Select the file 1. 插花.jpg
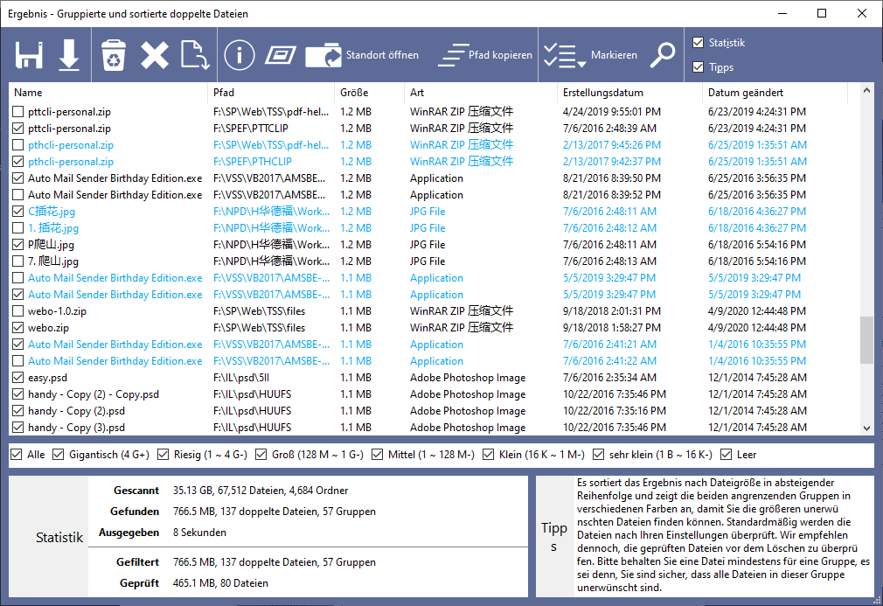 pos(53,228)
